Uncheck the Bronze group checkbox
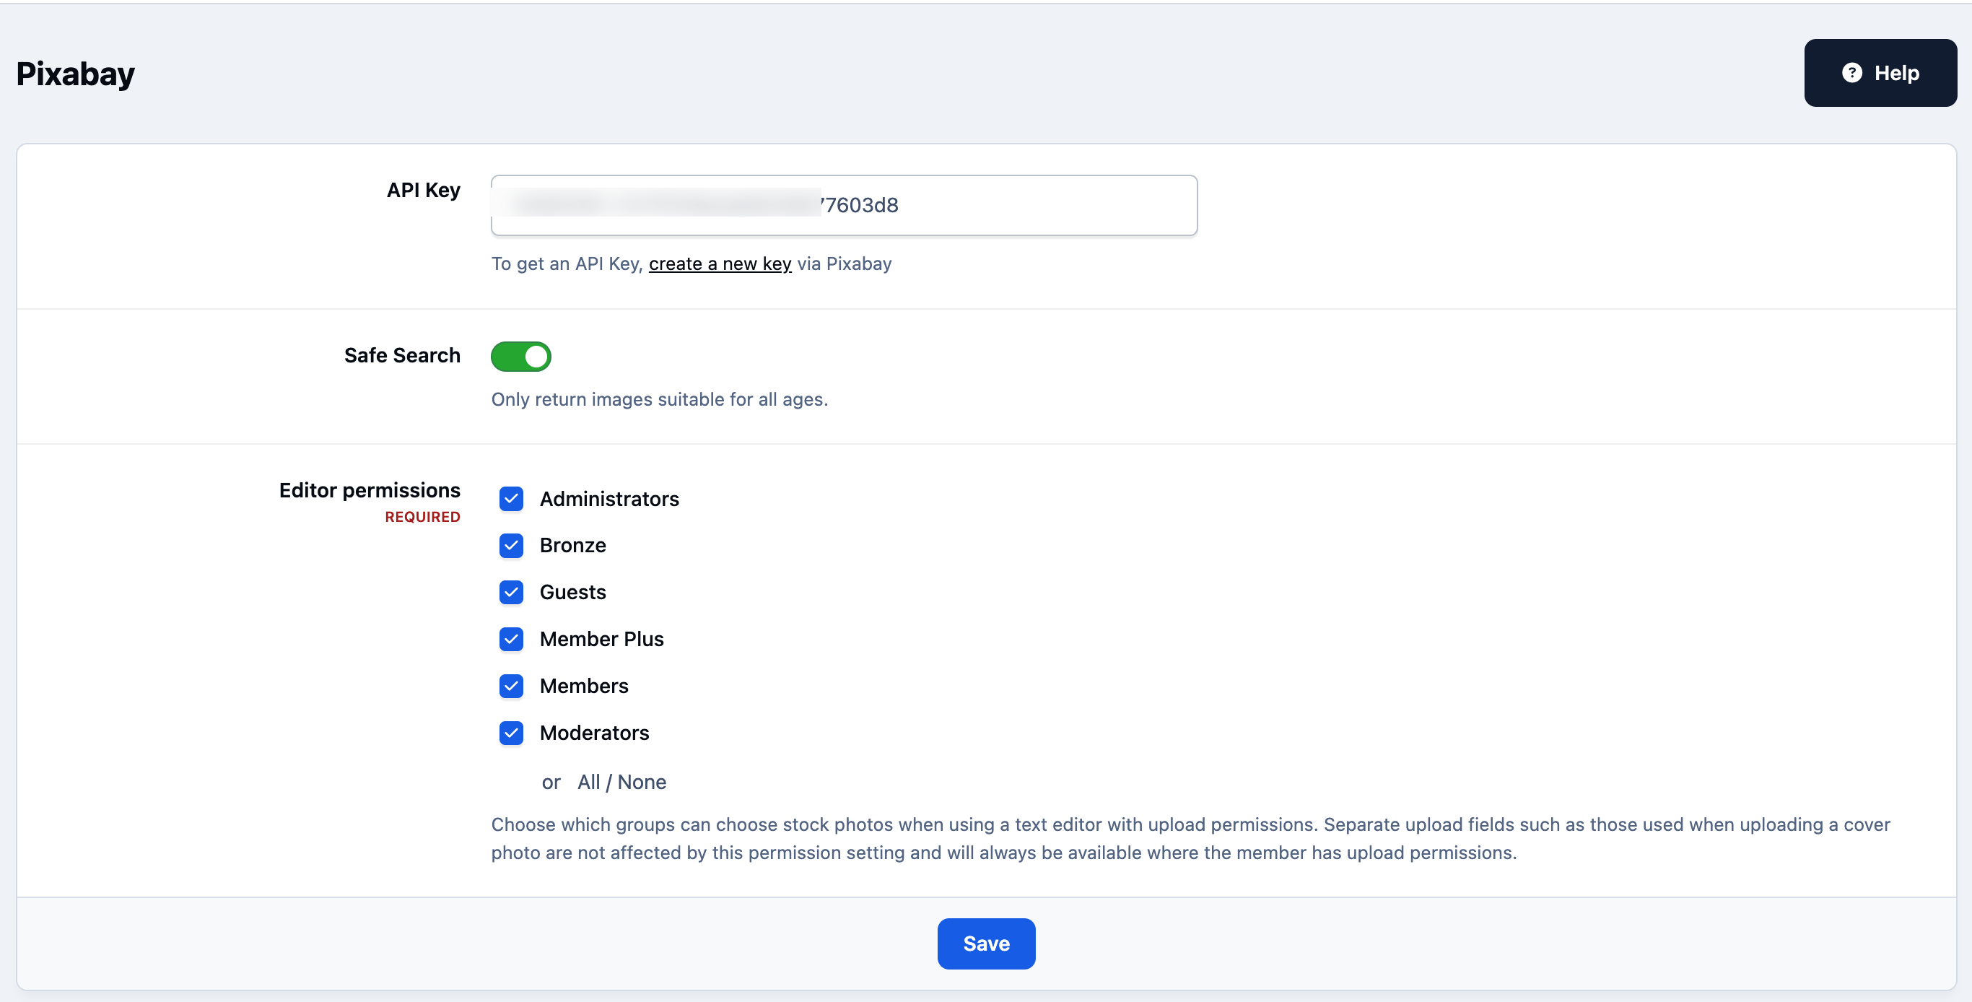1972x1002 pixels. click(511, 546)
